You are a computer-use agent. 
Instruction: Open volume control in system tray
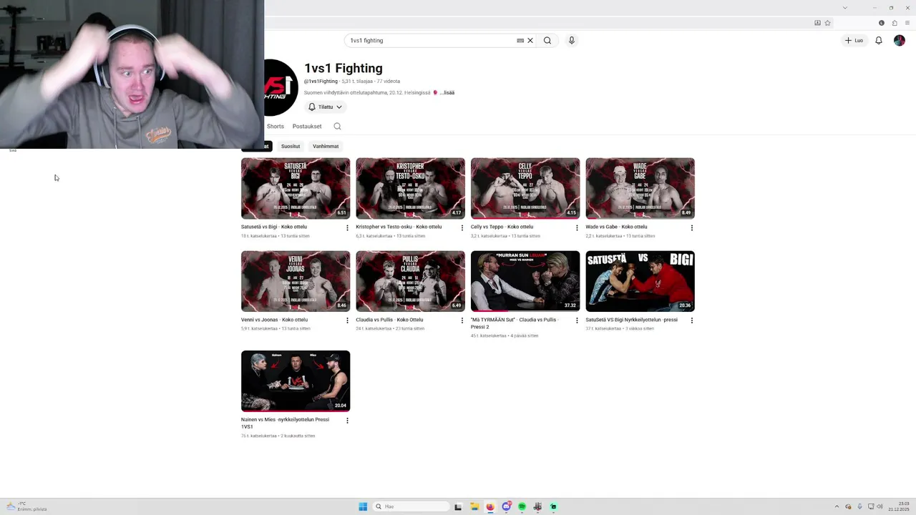(x=880, y=506)
